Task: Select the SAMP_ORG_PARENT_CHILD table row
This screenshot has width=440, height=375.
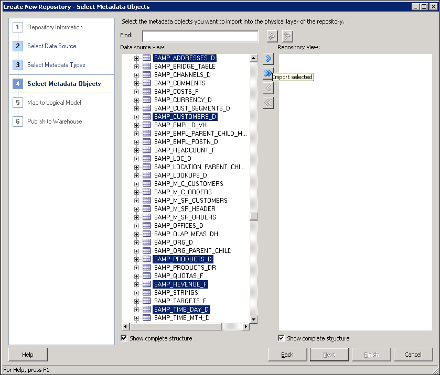Action: [x=193, y=250]
